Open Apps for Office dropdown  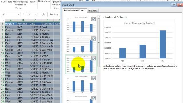(x=56, y=3)
